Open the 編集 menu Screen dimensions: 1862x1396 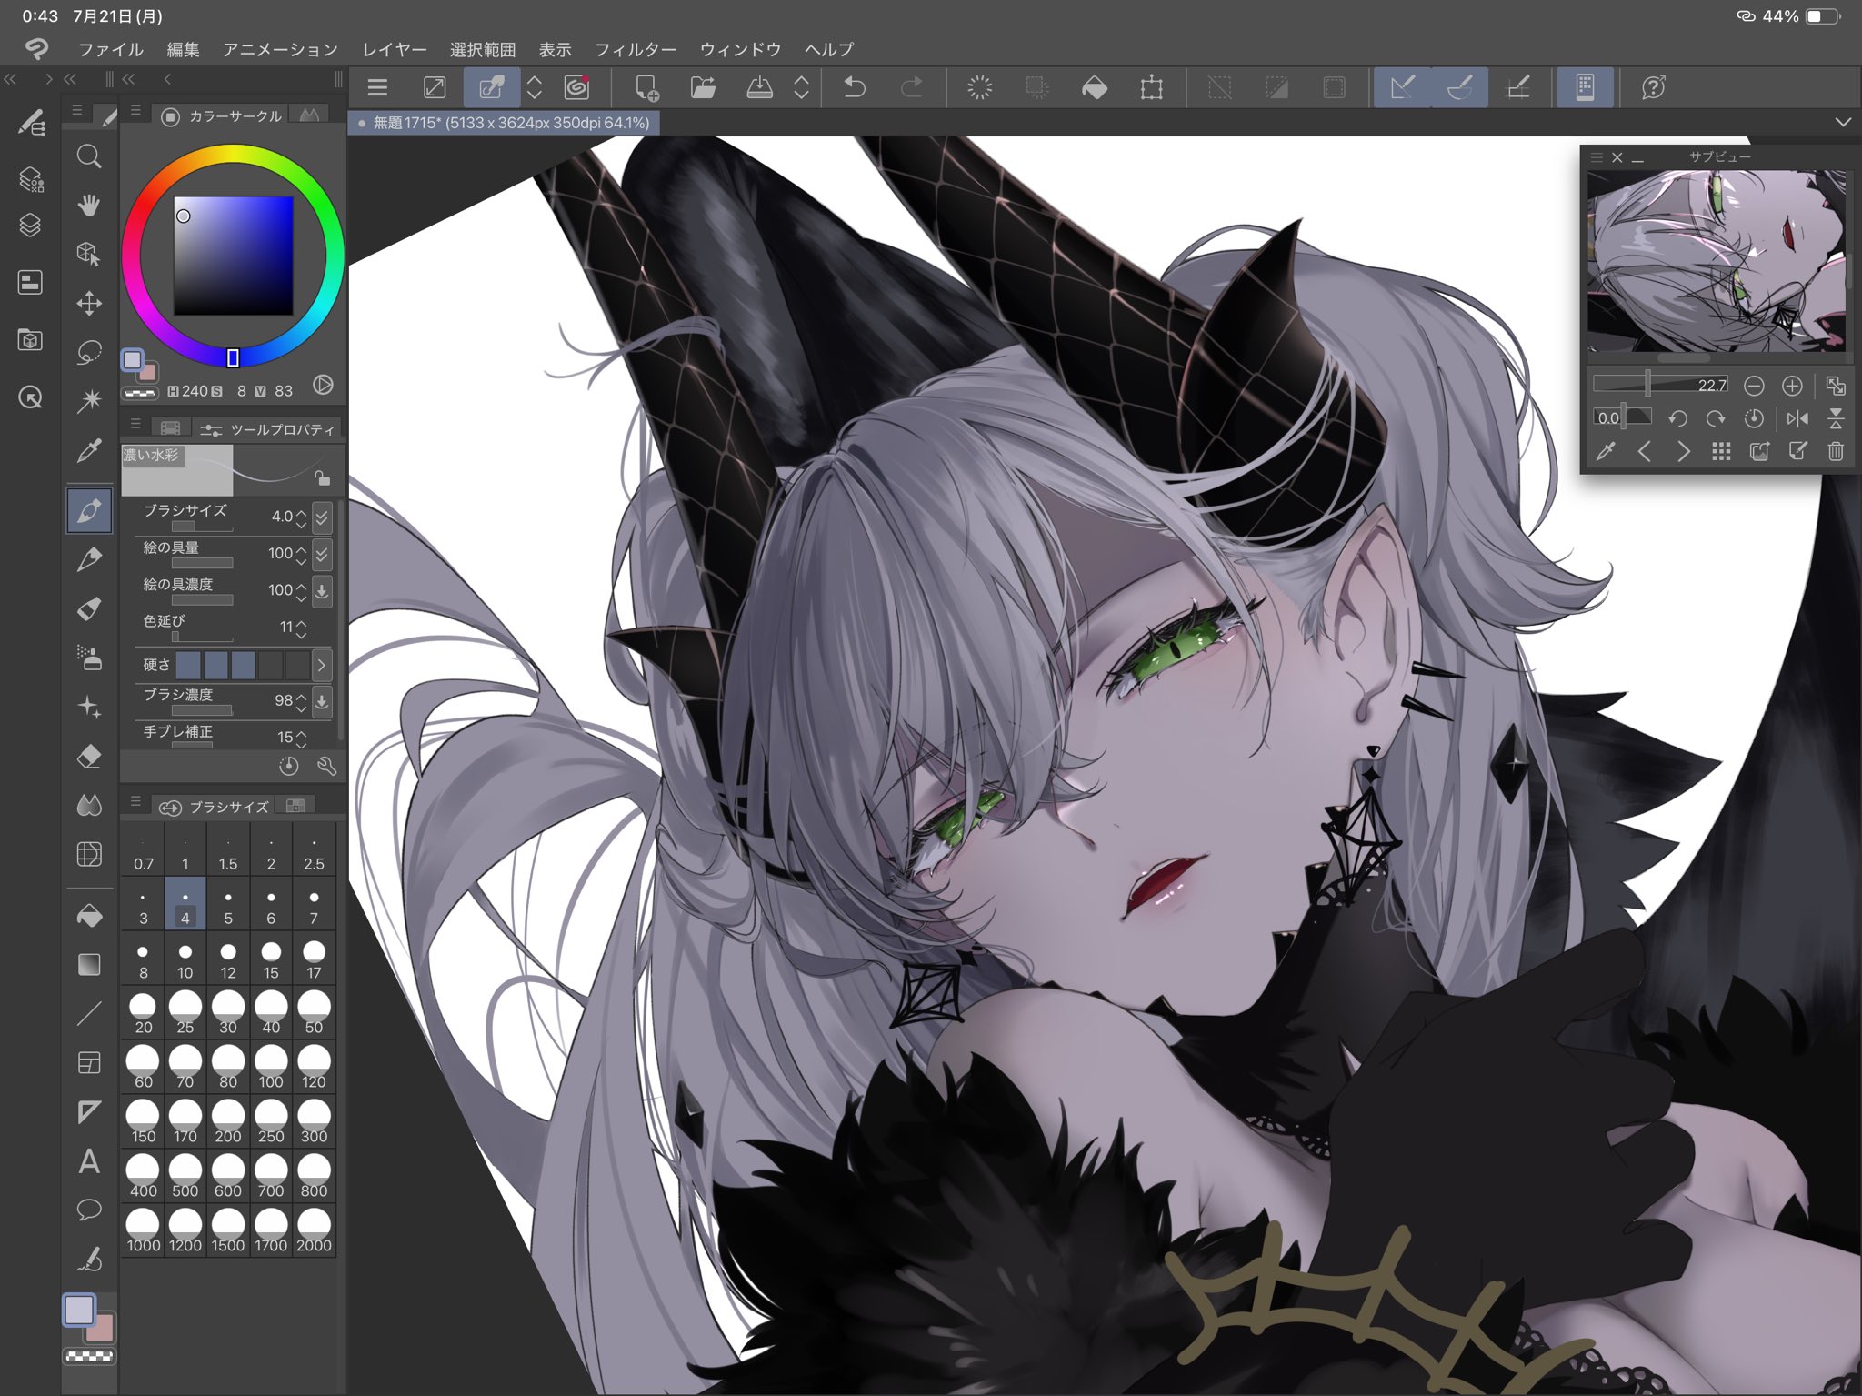click(183, 49)
